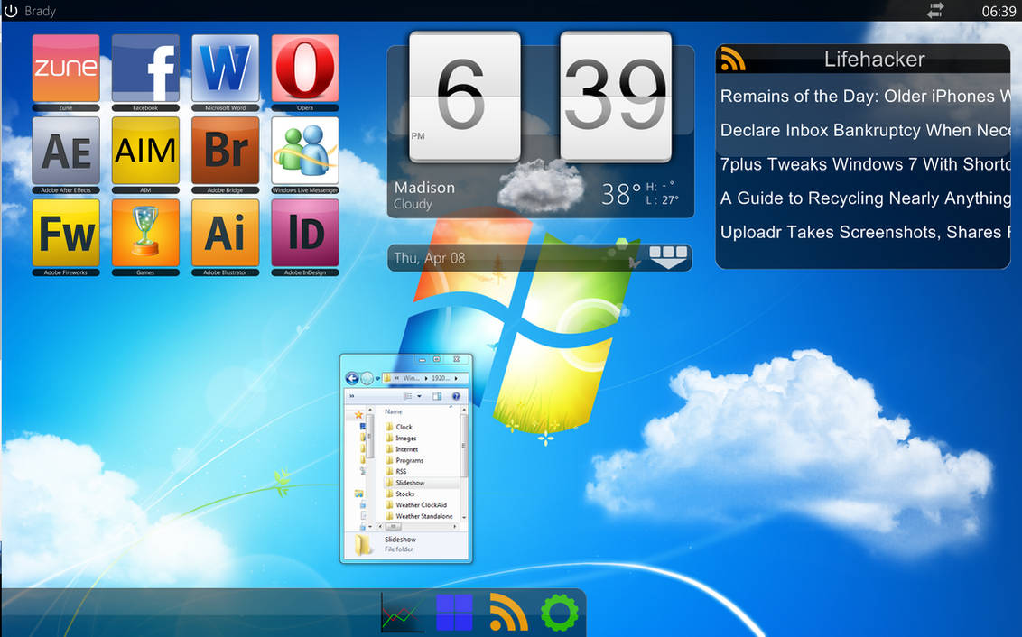Select the Weather ClockAid folder
The width and height of the screenshot is (1022, 637).
tap(416, 504)
